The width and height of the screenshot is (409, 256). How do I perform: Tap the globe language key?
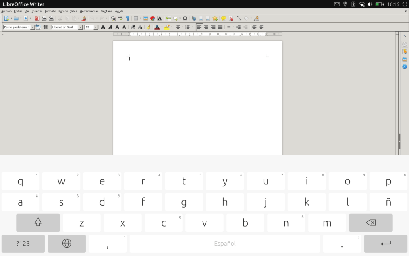tap(67, 243)
